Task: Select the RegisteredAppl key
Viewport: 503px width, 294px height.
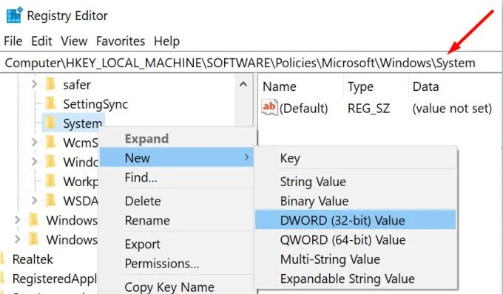Action: tap(55, 279)
